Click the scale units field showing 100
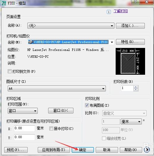This screenshot has width=154, height=156. pos(111,130)
